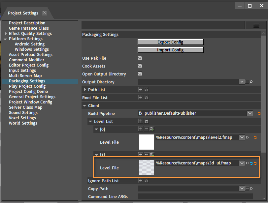Image resolution: width=268 pixels, height=203 pixels.
Task: Click the Import Config button
Action: click(x=170, y=50)
